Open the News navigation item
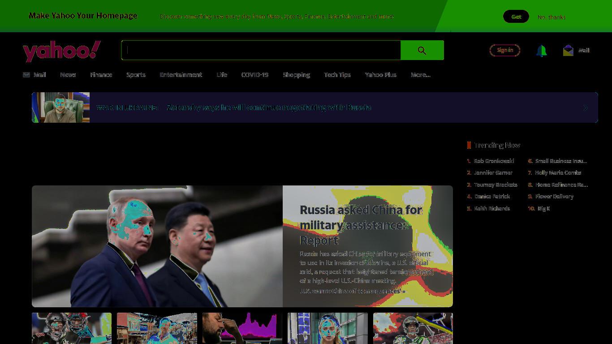Screen dimensions: 612x344 (68, 75)
